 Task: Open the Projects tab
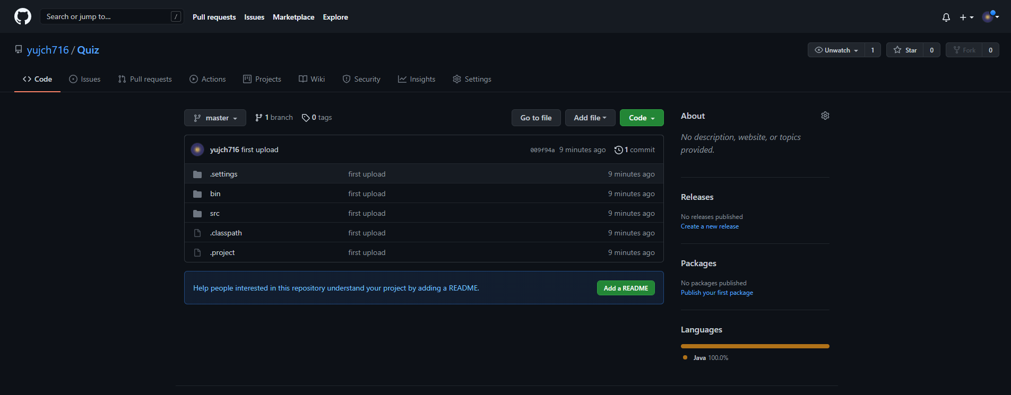[262, 79]
